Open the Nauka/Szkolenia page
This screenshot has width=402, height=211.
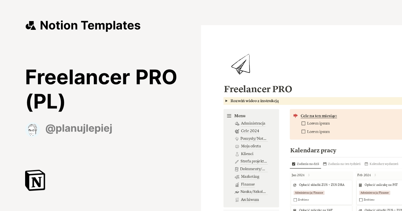[253, 192]
